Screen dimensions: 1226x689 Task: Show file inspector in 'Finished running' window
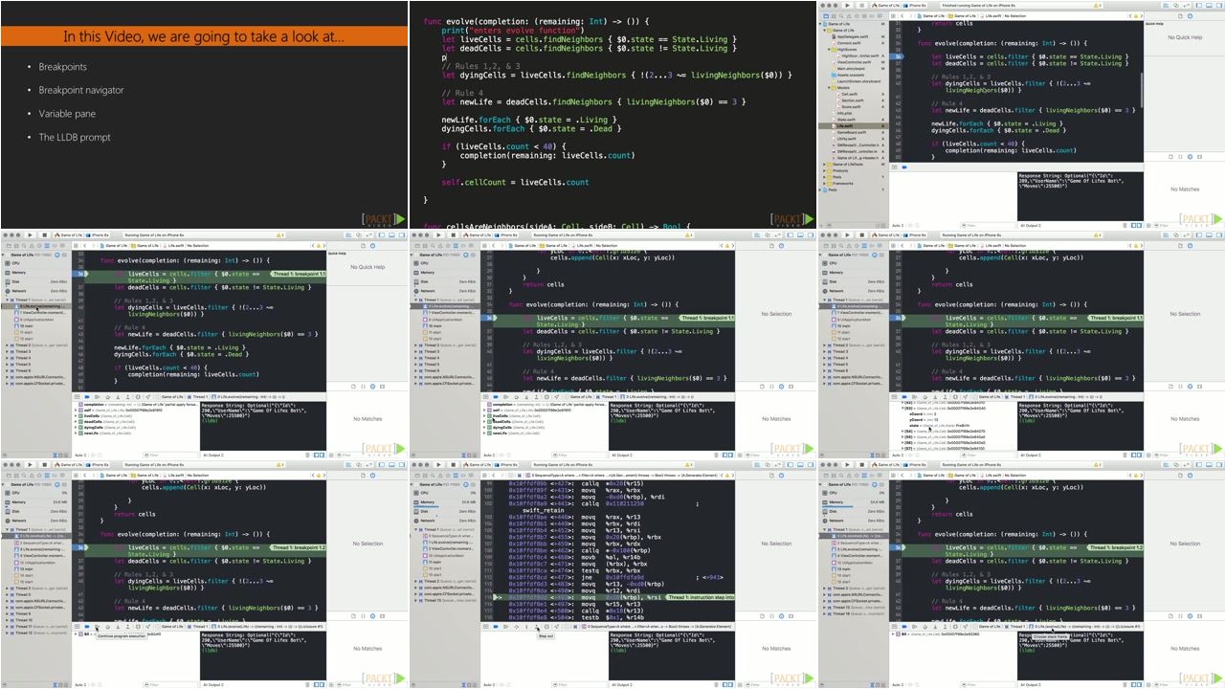[x=1180, y=15]
